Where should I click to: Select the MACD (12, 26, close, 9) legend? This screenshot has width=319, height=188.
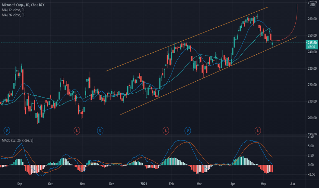(18, 140)
